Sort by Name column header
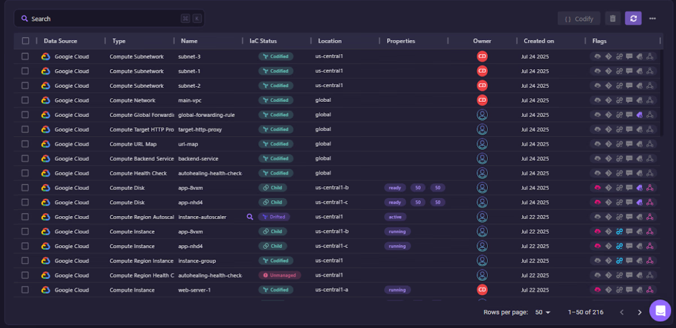The width and height of the screenshot is (676, 328). point(189,41)
